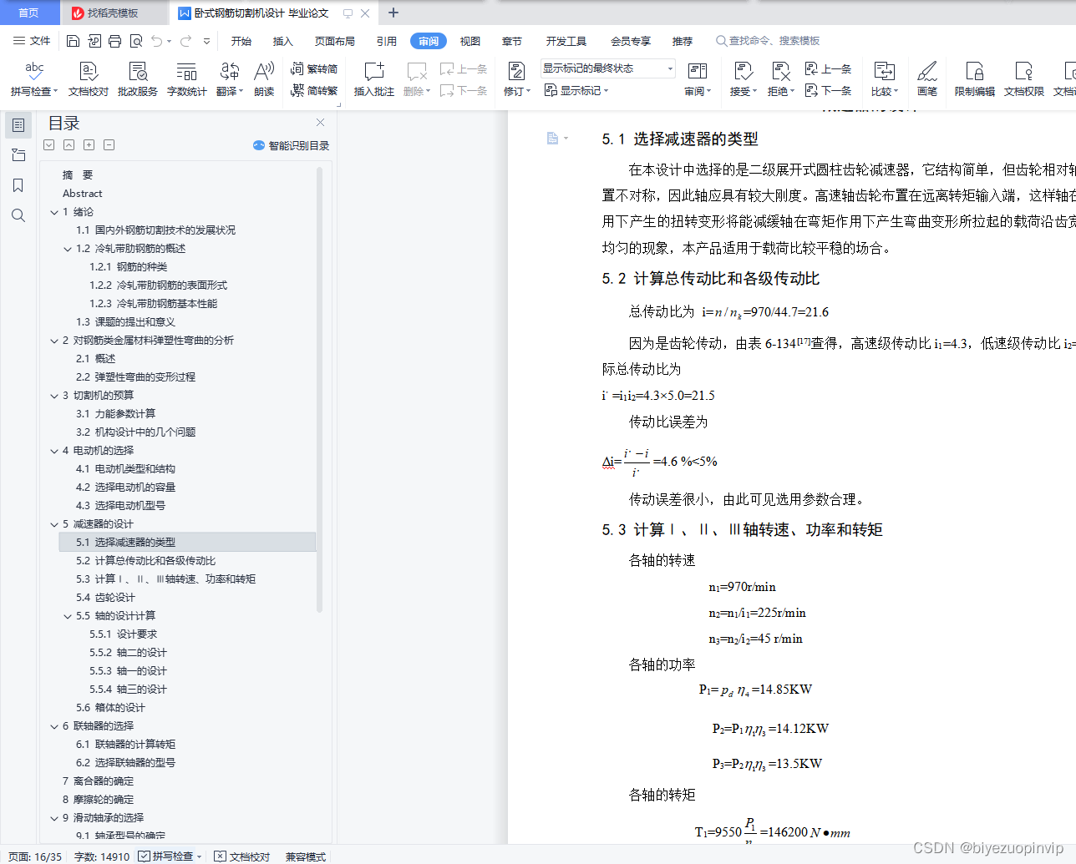This screenshot has width=1076, height=864.
Task: Open the batch correction service
Action: pos(138,78)
